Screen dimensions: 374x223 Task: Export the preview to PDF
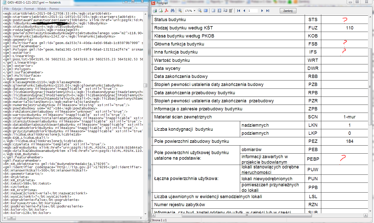[x=167, y=11]
